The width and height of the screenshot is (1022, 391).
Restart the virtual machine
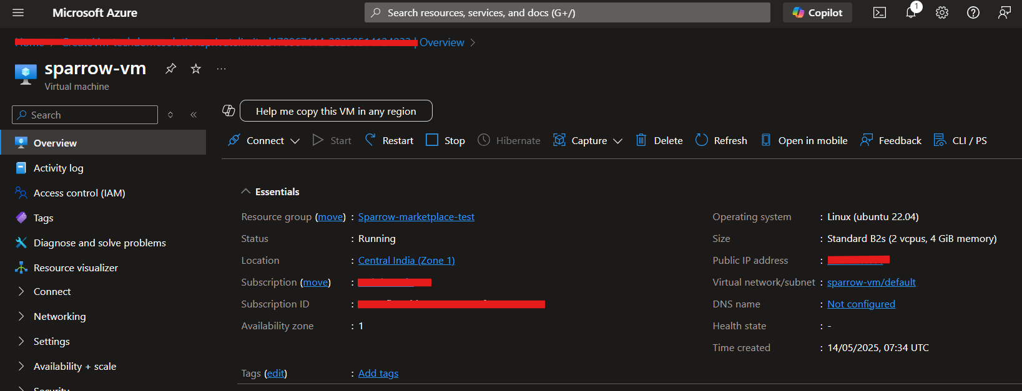click(x=390, y=140)
